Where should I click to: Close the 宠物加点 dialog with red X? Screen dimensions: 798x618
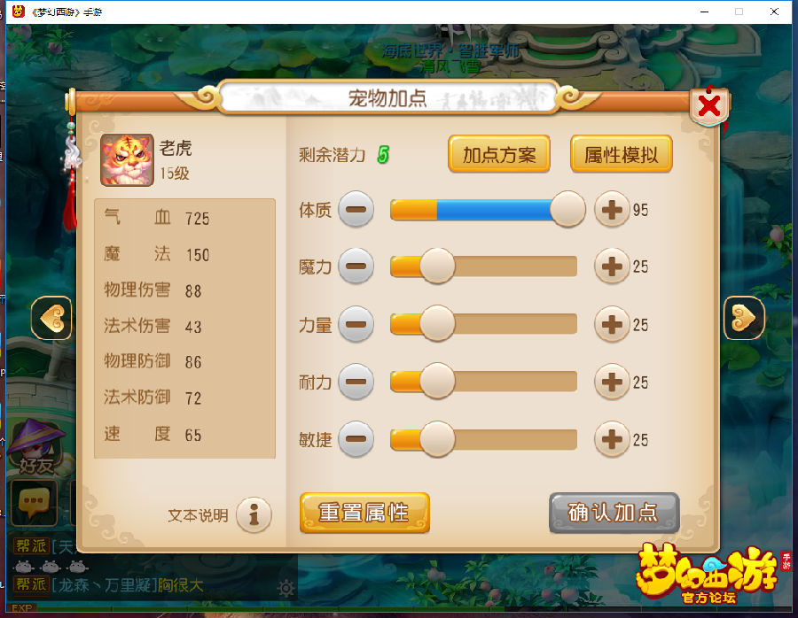(709, 106)
